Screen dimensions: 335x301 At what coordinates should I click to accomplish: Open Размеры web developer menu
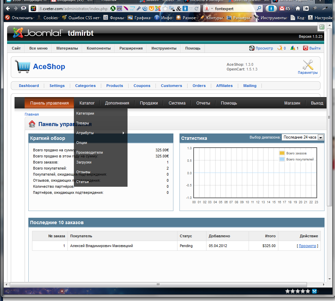[x=239, y=18]
